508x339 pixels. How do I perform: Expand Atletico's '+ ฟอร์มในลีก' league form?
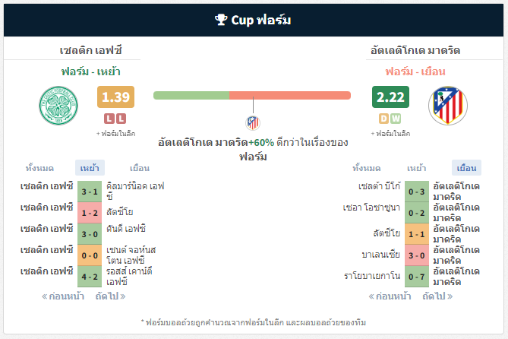390,133
